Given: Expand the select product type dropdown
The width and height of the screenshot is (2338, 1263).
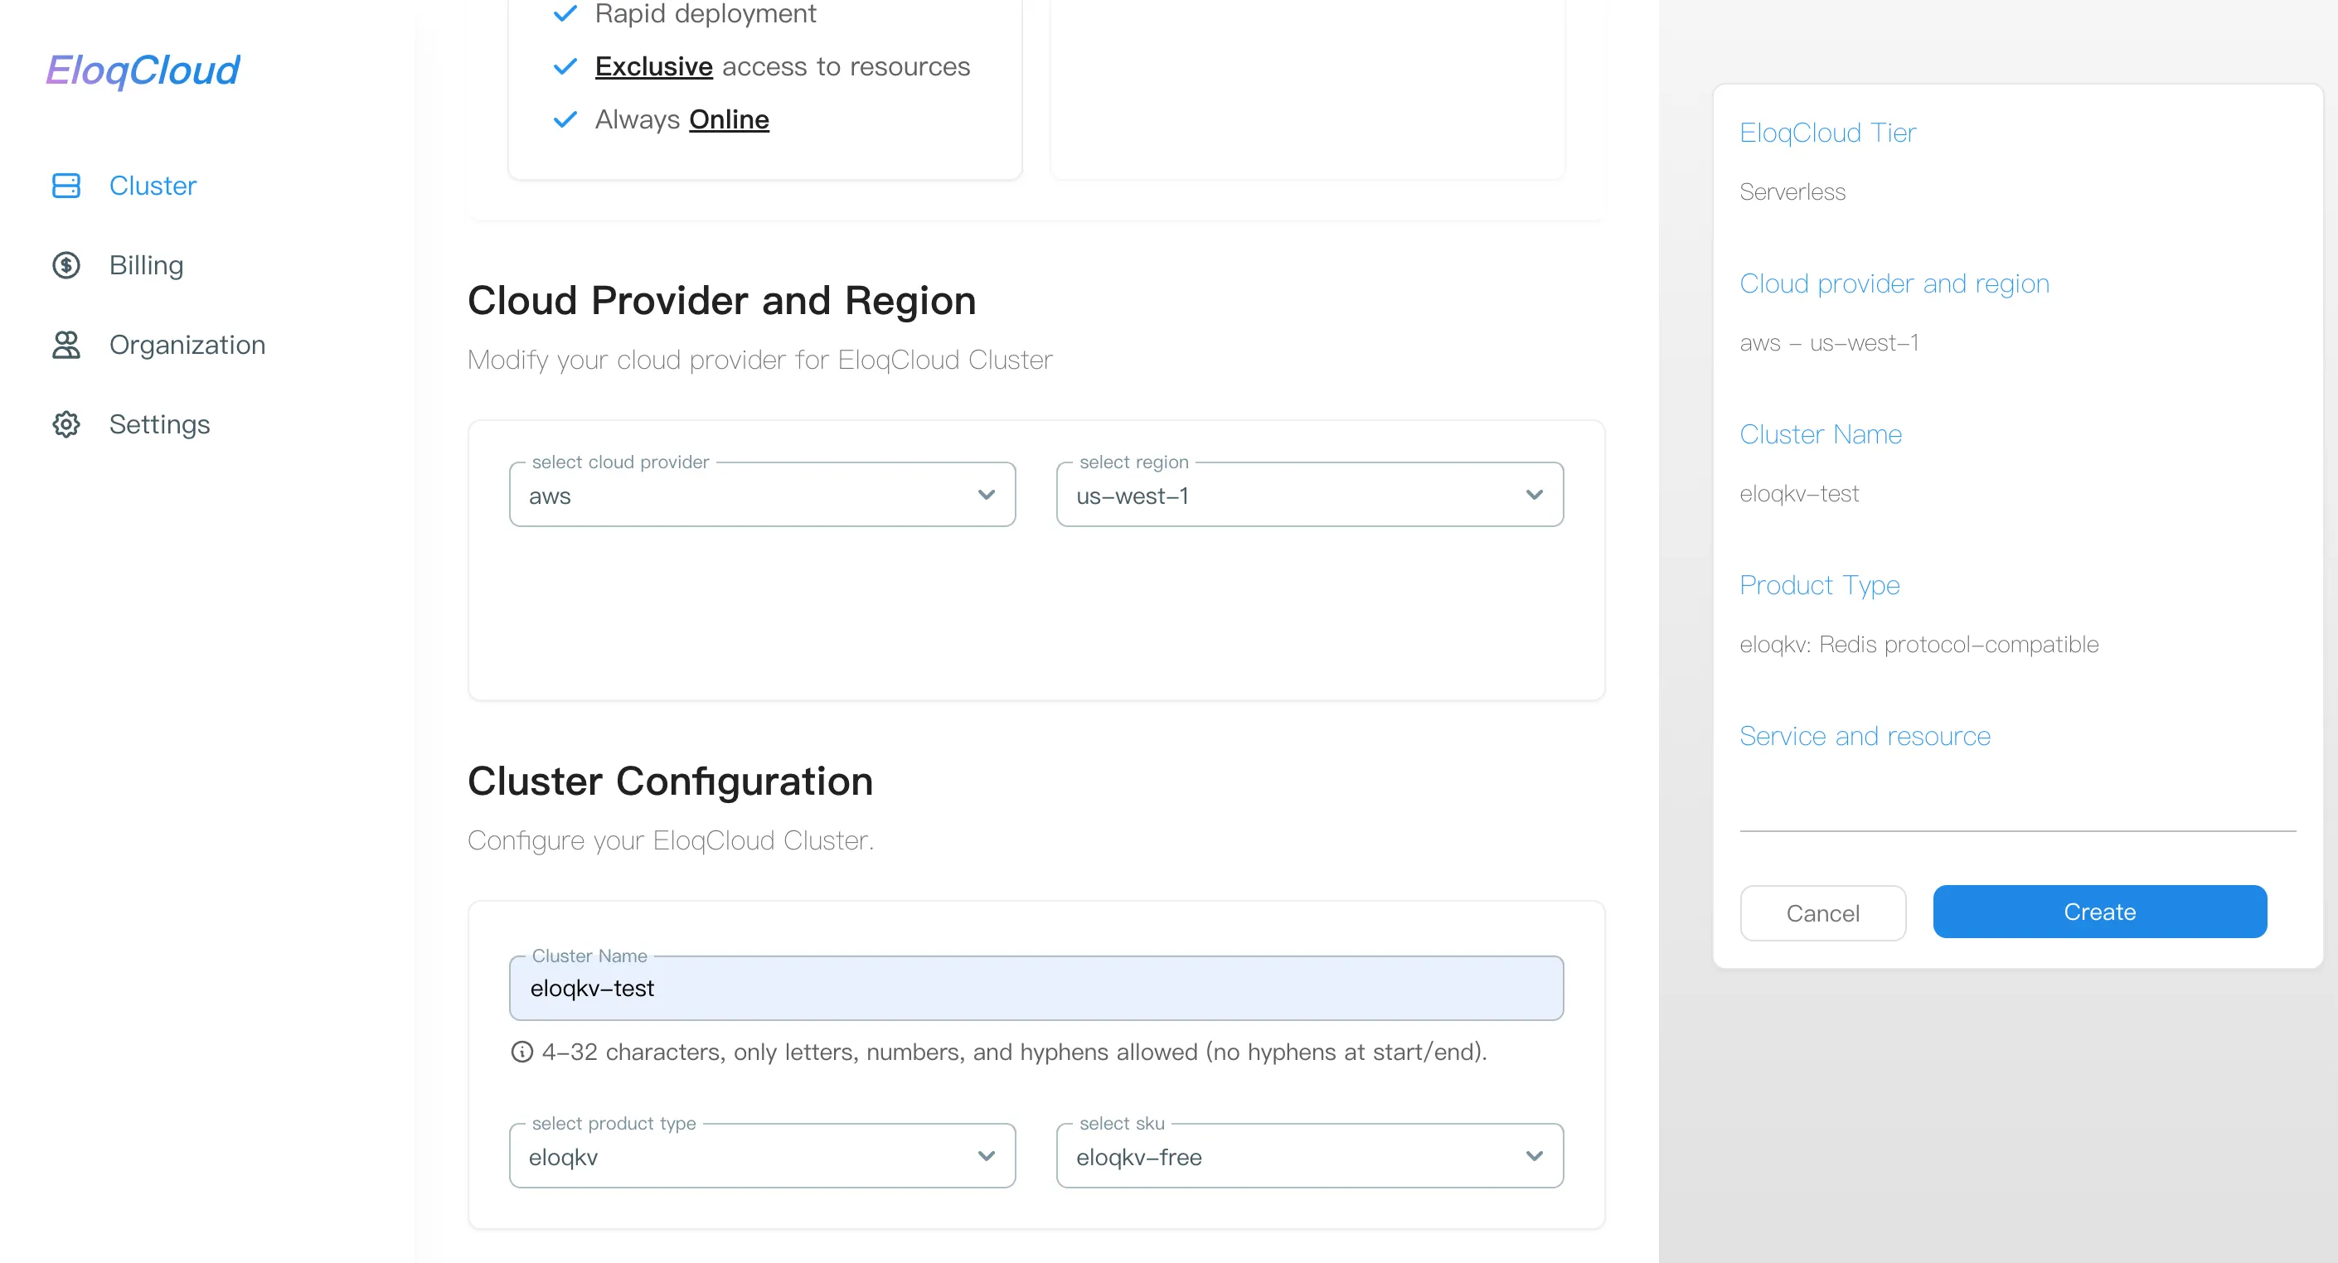Looking at the screenshot, I should (x=761, y=1156).
